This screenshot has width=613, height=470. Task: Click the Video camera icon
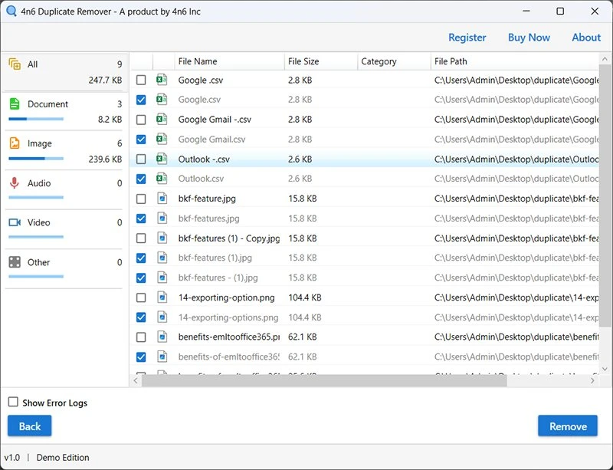click(14, 222)
